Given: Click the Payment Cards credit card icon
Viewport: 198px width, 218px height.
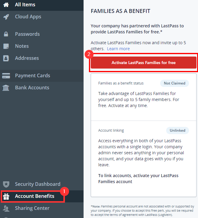Looking at the screenshot, I should (x=6, y=76).
